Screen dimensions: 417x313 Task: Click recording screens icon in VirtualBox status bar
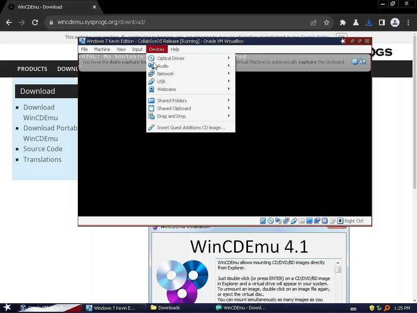click(x=317, y=220)
